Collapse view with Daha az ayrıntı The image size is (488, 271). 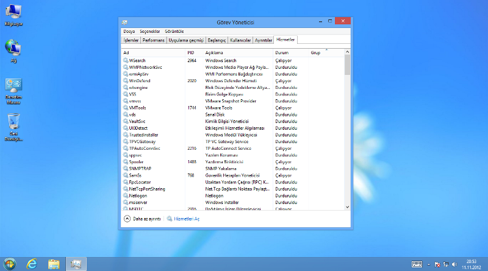coord(142,219)
